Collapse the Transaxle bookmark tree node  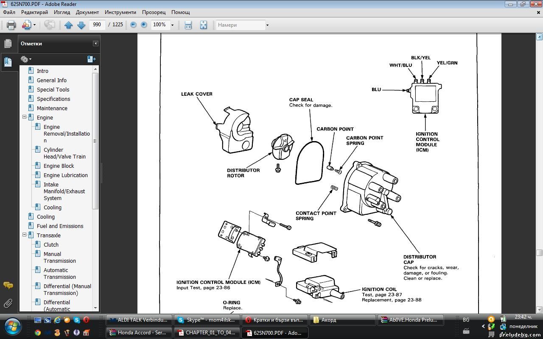24,235
